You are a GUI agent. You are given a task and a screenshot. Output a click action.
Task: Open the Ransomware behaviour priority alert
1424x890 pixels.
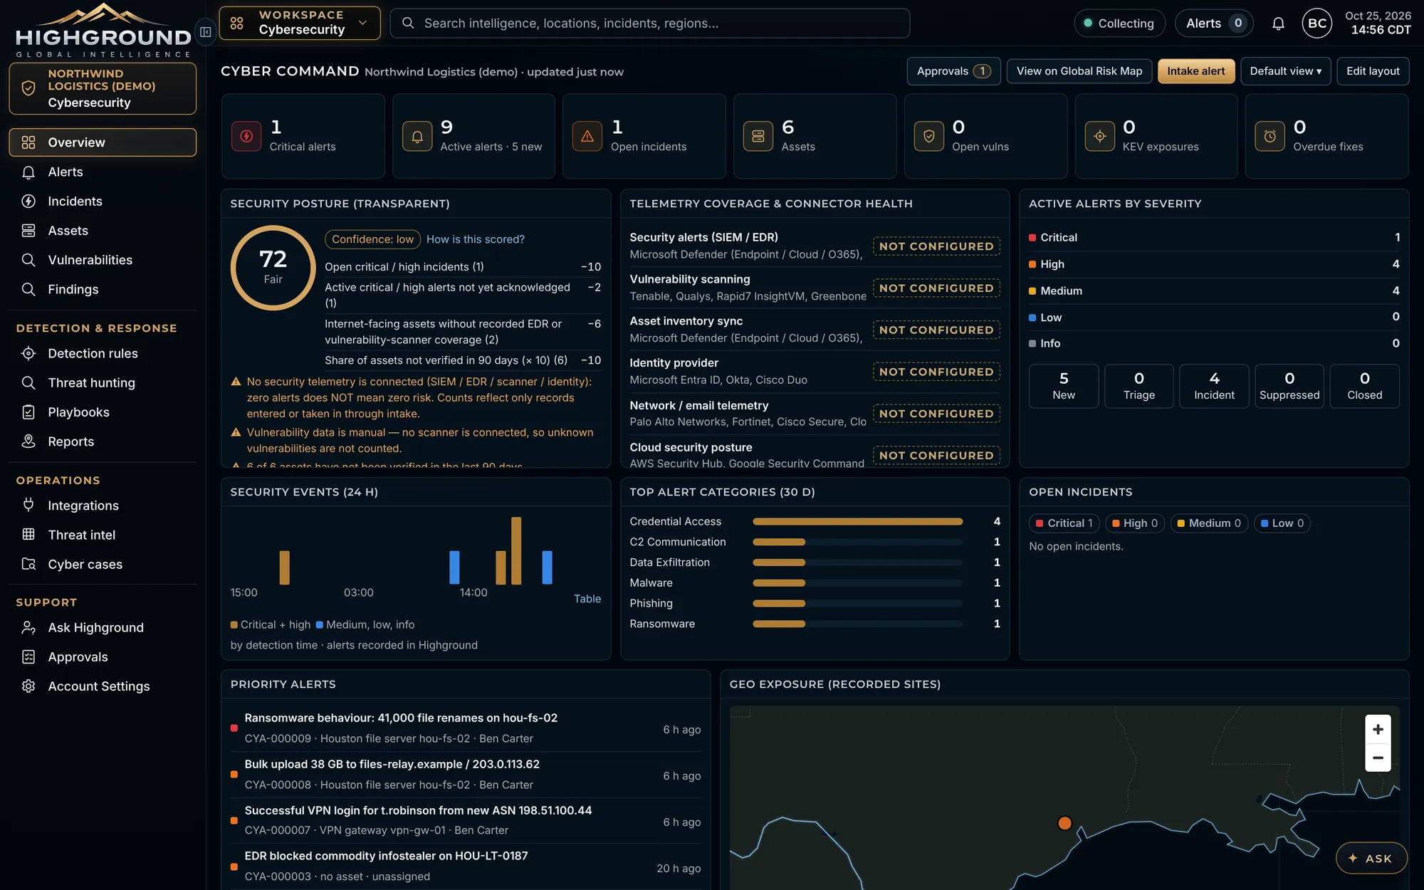point(466,728)
